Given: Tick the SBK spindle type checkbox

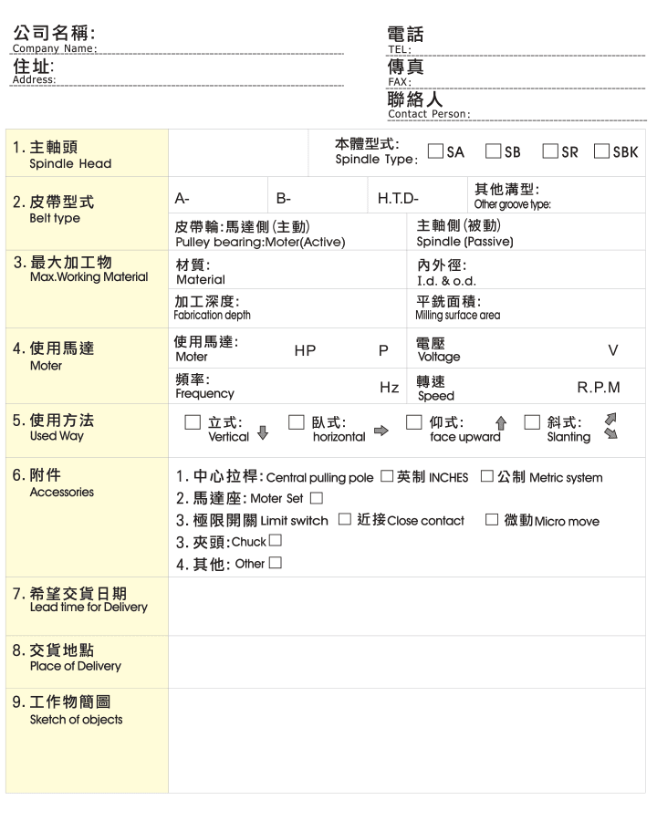Looking at the screenshot, I should coord(601,151).
